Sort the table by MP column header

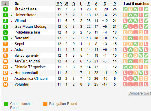tap(59, 4)
